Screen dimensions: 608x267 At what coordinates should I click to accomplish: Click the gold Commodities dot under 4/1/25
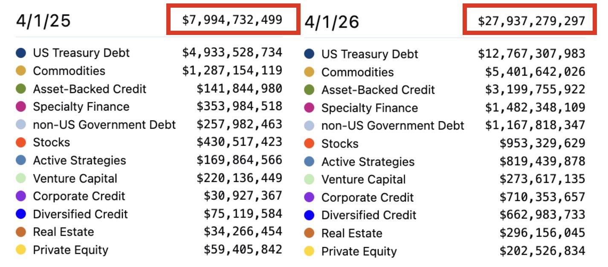click(x=21, y=71)
